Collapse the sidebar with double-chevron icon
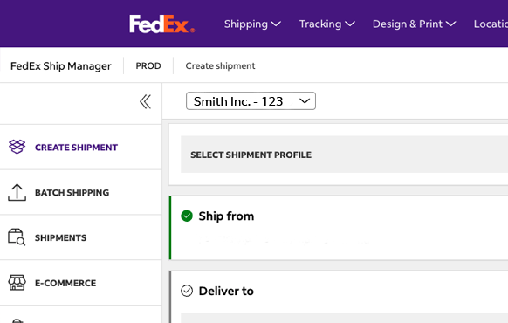This screenshot has width=508, height=323. [145, 102]
